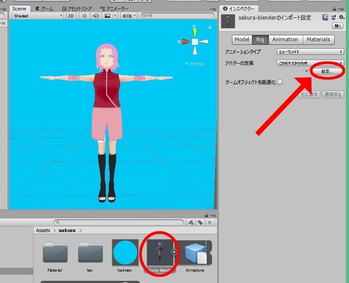349x283 pixels.
Task: Open Project panel options menu
Action: (x=213, y=216)
